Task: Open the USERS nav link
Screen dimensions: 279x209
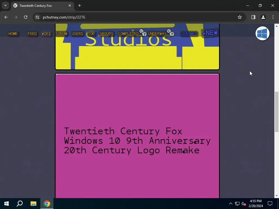Action: coord(77,33)
